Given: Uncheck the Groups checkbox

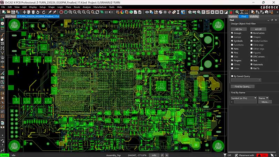Looking at the screenshot, I should (x=232, y=33).
